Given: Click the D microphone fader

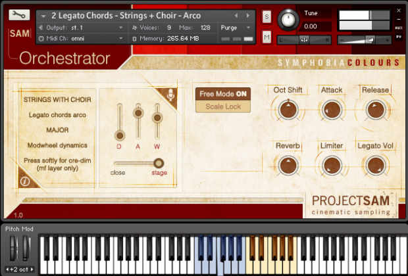Looking at the screenshot, I should point(120,135).
